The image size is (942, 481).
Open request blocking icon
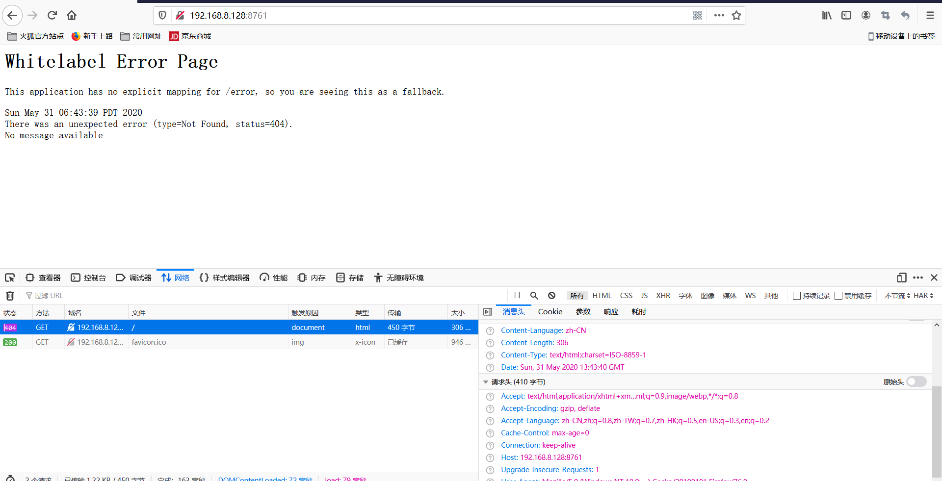(552, 296)
